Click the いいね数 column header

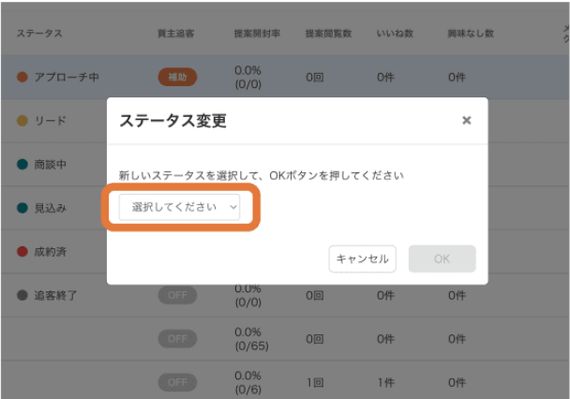pyautogui.click(x=395, y=34)
